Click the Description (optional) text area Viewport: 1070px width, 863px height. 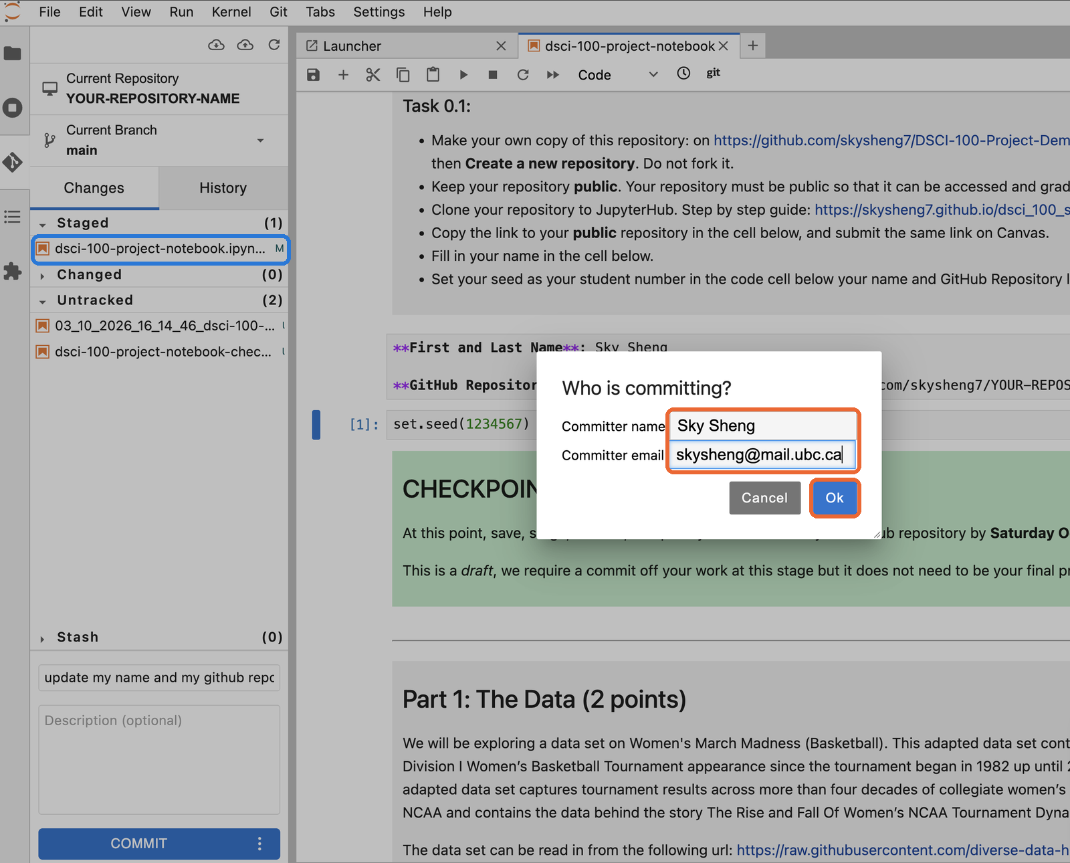(159, 759)
